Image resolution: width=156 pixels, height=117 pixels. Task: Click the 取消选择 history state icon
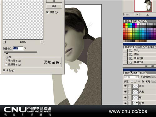[x=131, y=58]
